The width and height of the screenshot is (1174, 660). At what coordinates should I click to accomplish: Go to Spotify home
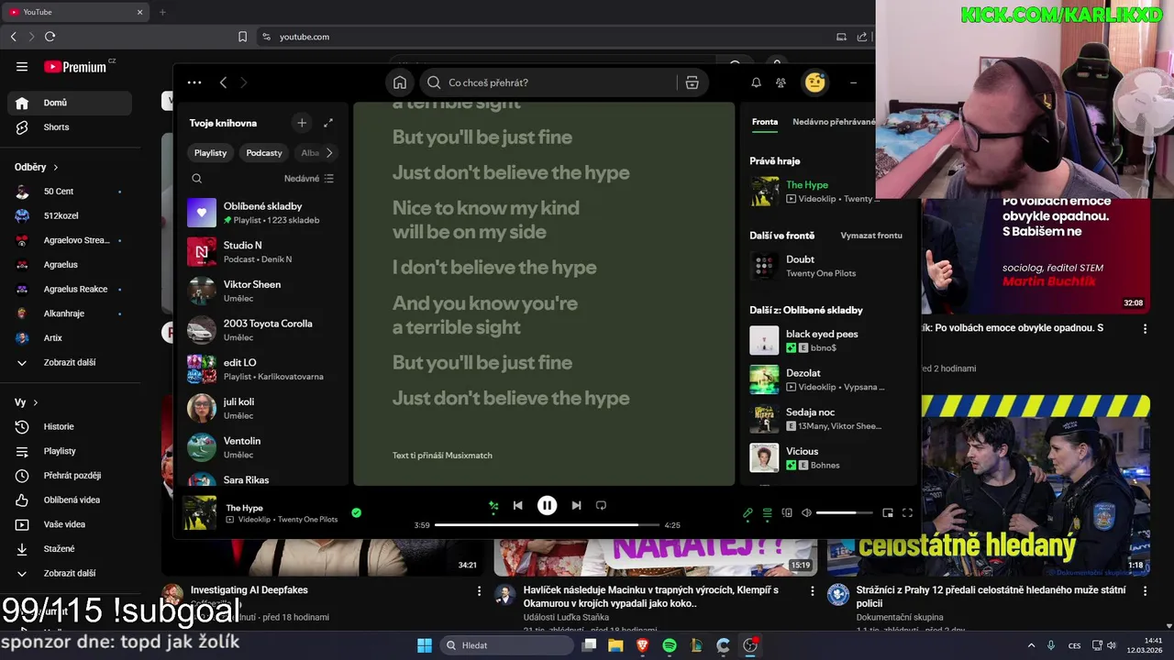coord(400,82)
